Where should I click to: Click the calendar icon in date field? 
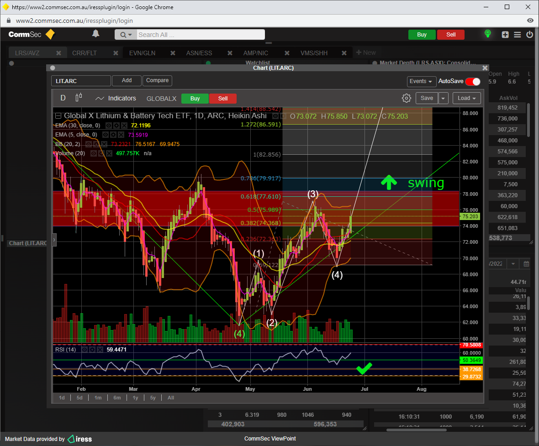pyautogui.click(x=526, y=263)
